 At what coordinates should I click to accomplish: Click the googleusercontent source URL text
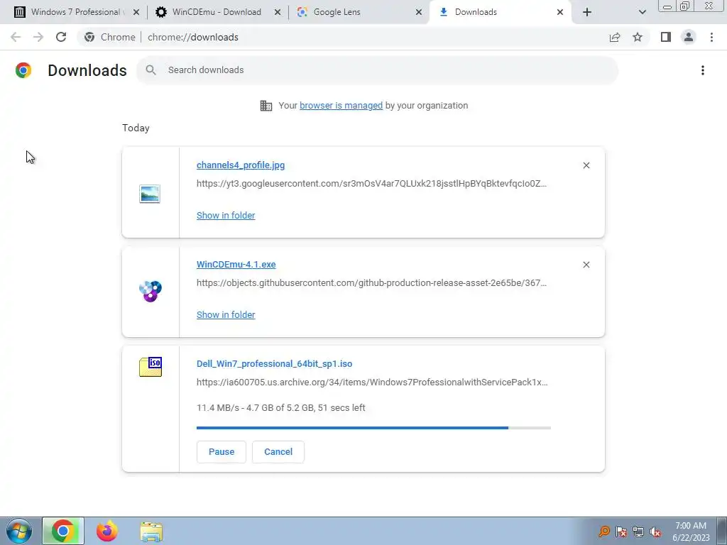tap(372, 184)
